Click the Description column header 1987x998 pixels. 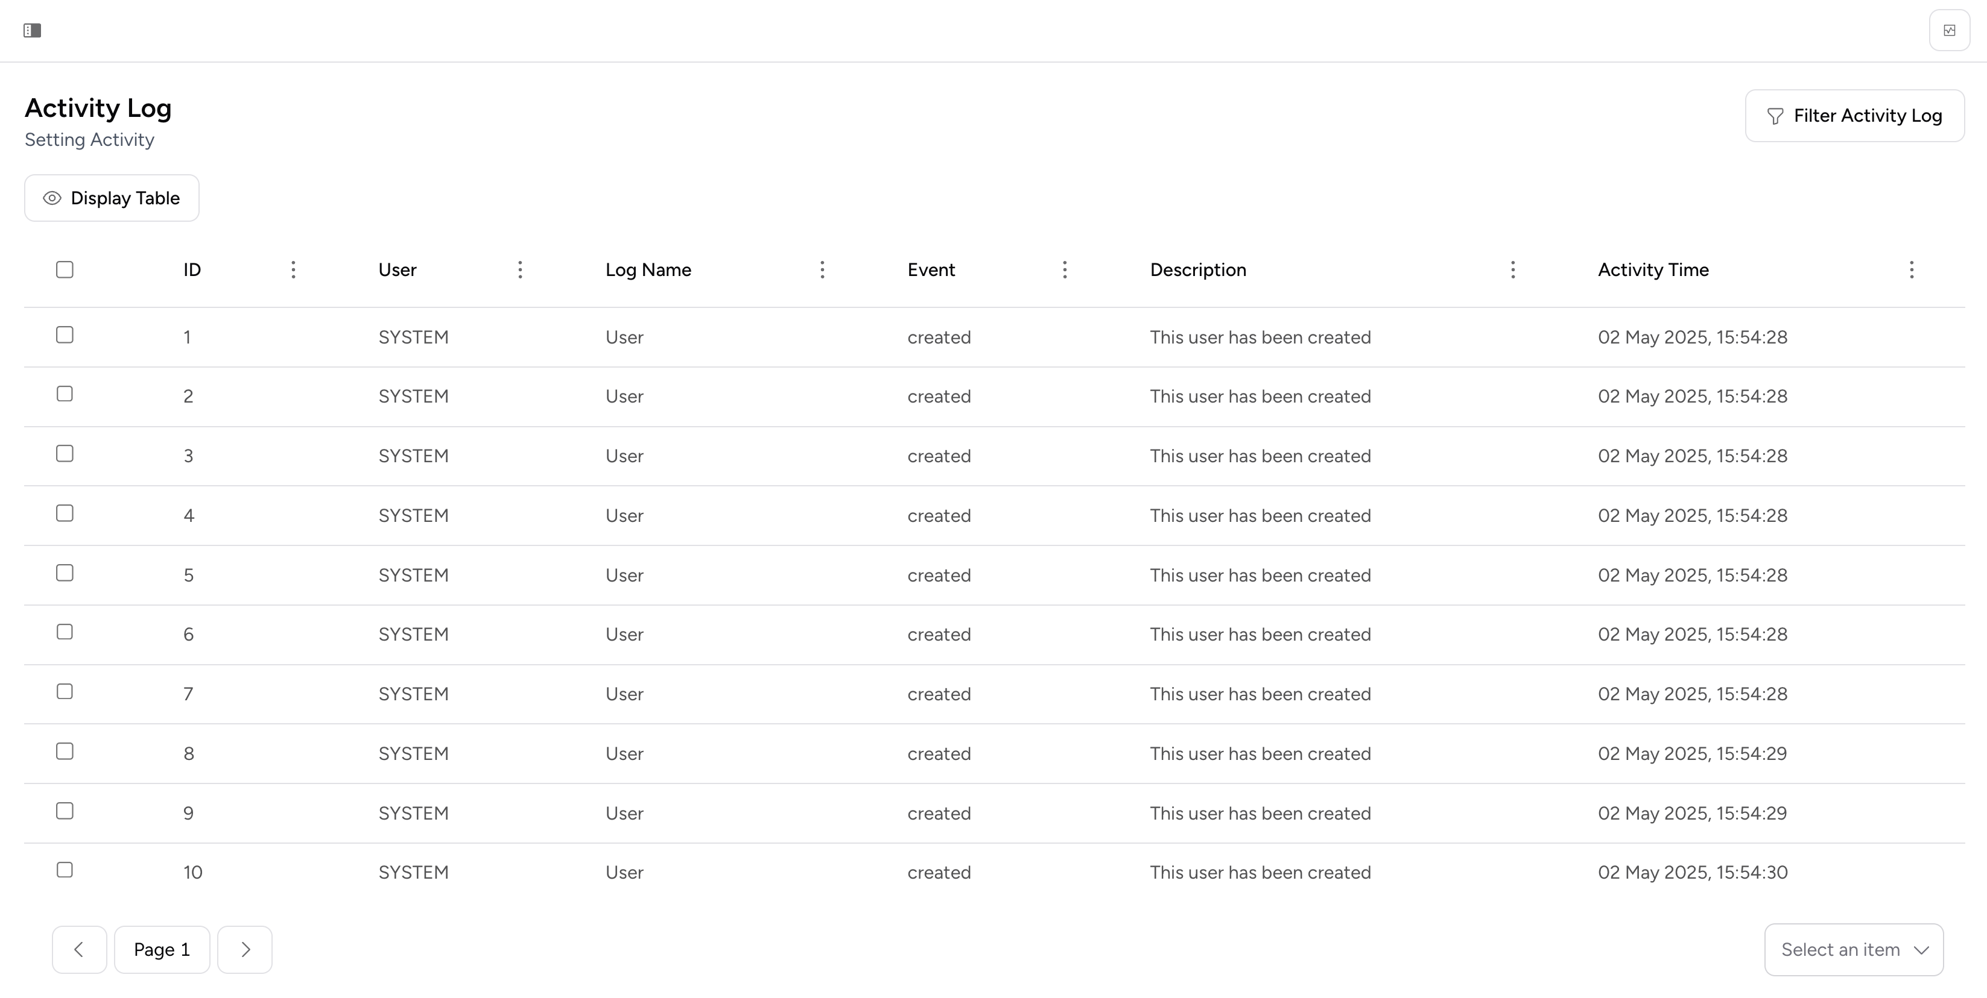pyautogui.click(x=1198, y=270)
